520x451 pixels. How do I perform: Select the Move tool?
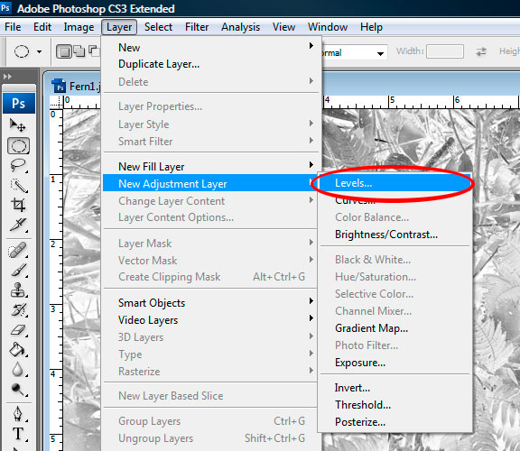[x=17, y=125]
